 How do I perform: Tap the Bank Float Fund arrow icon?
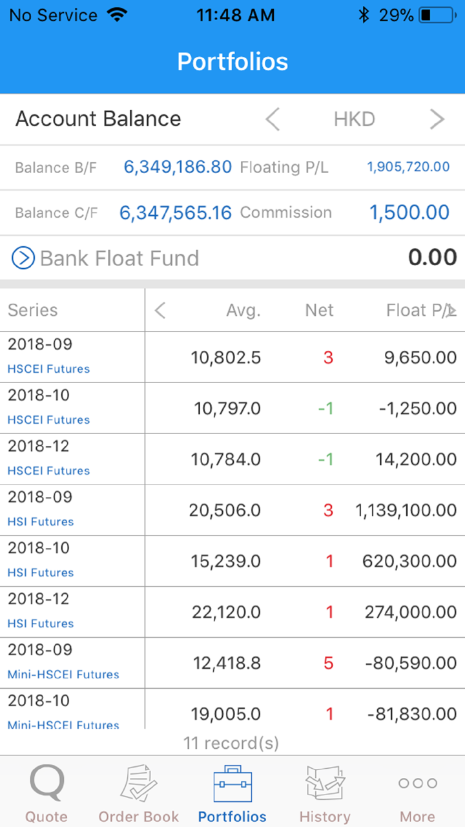(23, 258)
